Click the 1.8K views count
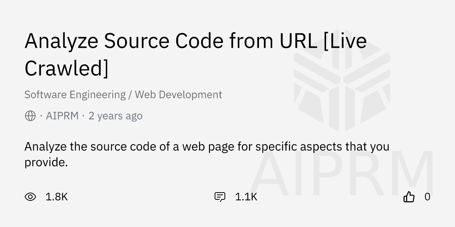 click(x=56, y=197)
